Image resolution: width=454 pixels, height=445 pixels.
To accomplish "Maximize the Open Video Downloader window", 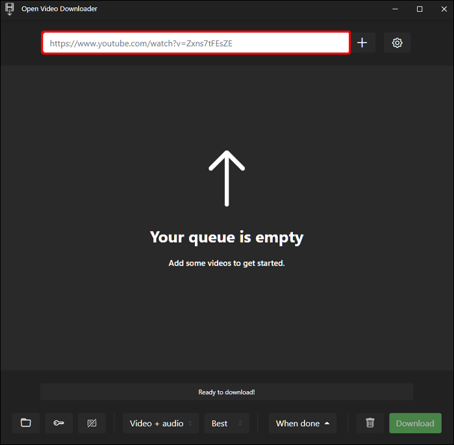I will tap(420, 9).
